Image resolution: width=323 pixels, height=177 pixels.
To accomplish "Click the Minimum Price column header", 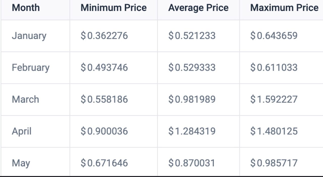I will (114, 8).
